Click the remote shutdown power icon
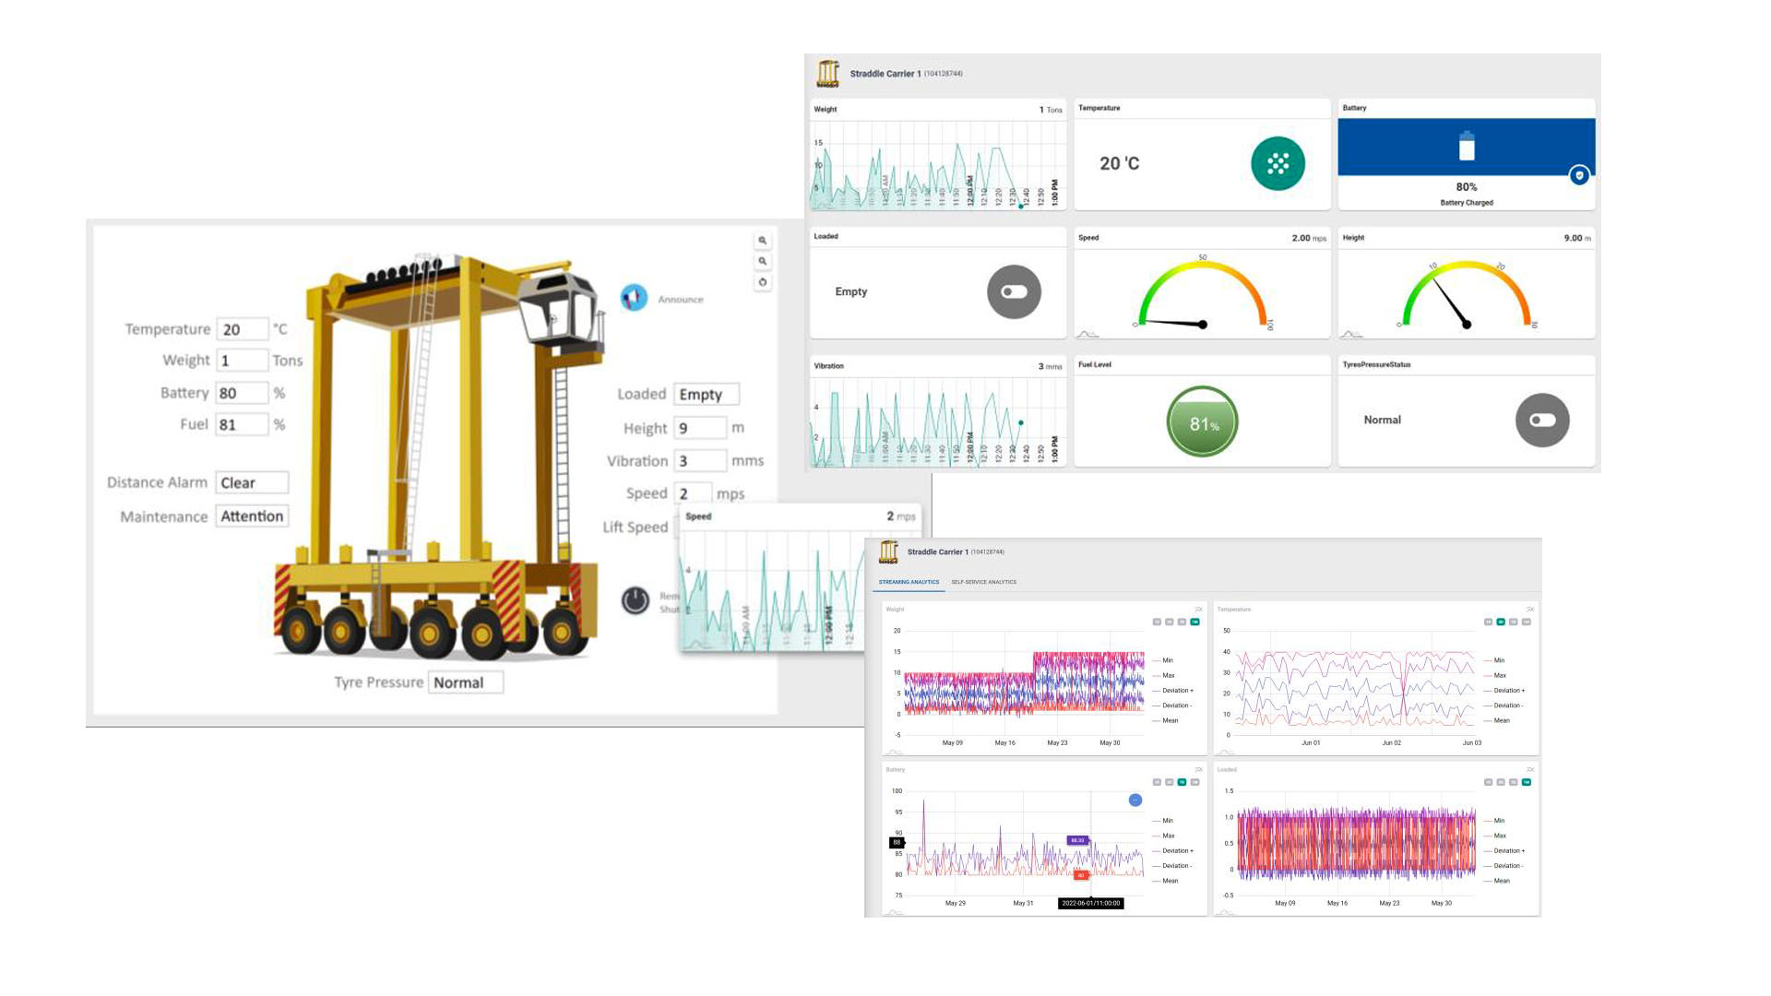 coord(635,600)
